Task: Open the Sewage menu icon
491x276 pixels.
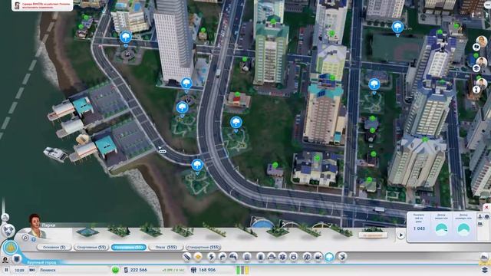Action: [x=233, y=257]
